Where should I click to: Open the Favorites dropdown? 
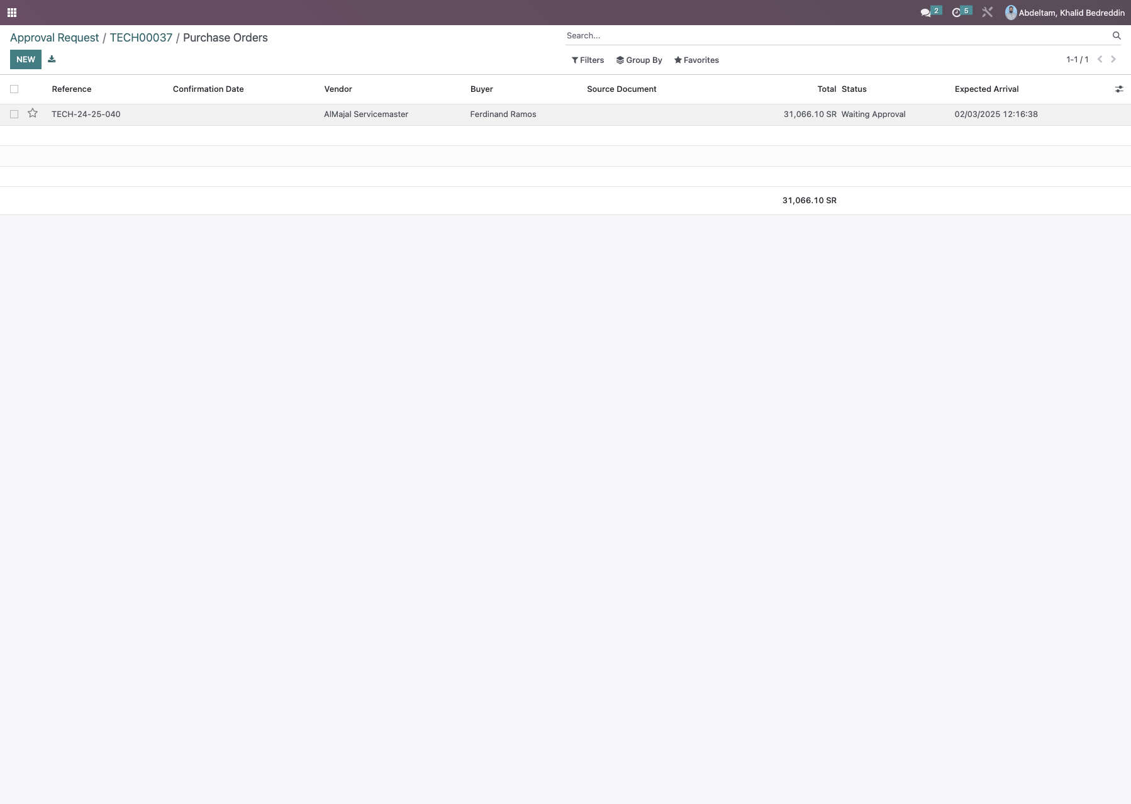pos(696,60)
